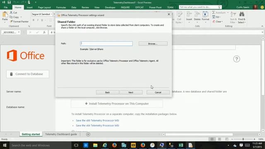This screenshot has width=265, height=149.
Task: Click the Copy icon in ribbon
Action: tap(11, 17)
